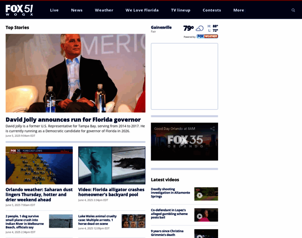This screenshot has width=302, height=238.
Task: Click the David Jolly story summary text
Action: click(x=75, y=129)
